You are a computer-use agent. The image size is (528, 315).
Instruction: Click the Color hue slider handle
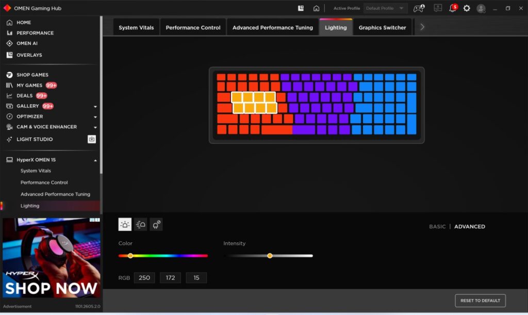[130, 256]
